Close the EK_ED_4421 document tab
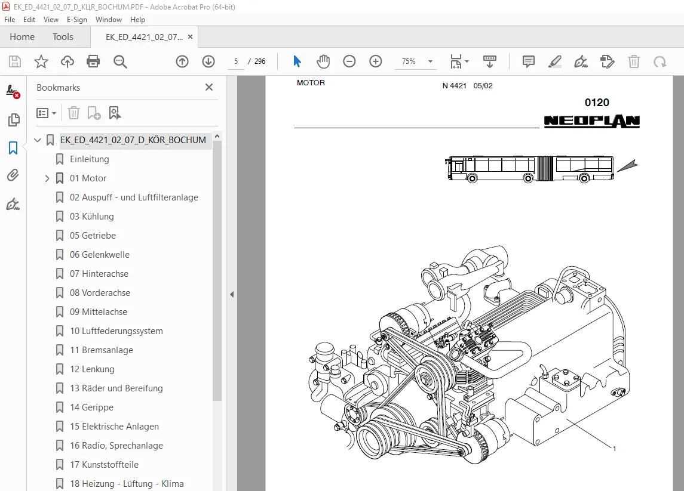684x491 pixels. [x=190, y=37]
